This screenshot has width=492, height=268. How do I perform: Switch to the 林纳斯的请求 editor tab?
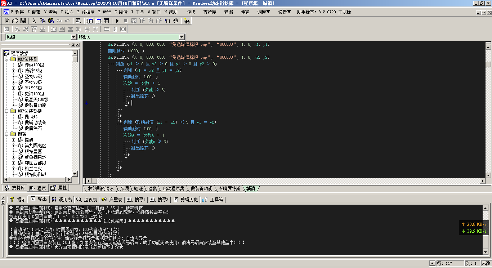101,188
